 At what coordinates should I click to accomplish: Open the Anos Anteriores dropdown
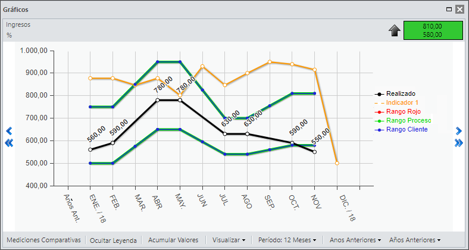[x=355, y=240]
